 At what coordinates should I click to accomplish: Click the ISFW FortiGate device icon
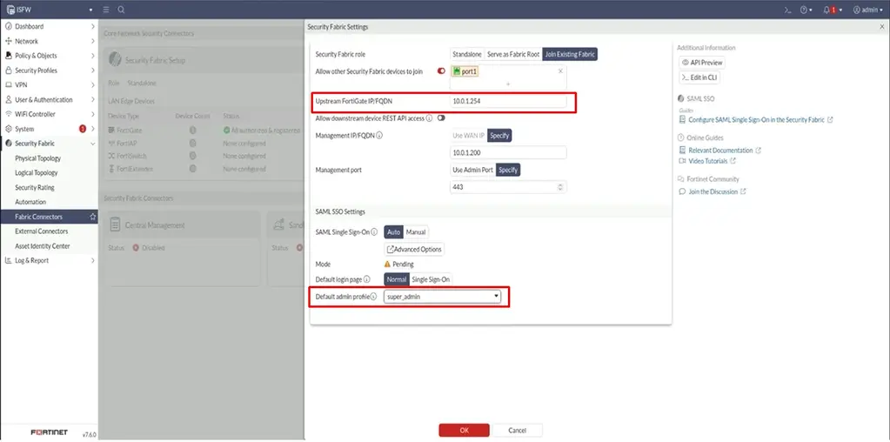point(10,10)
